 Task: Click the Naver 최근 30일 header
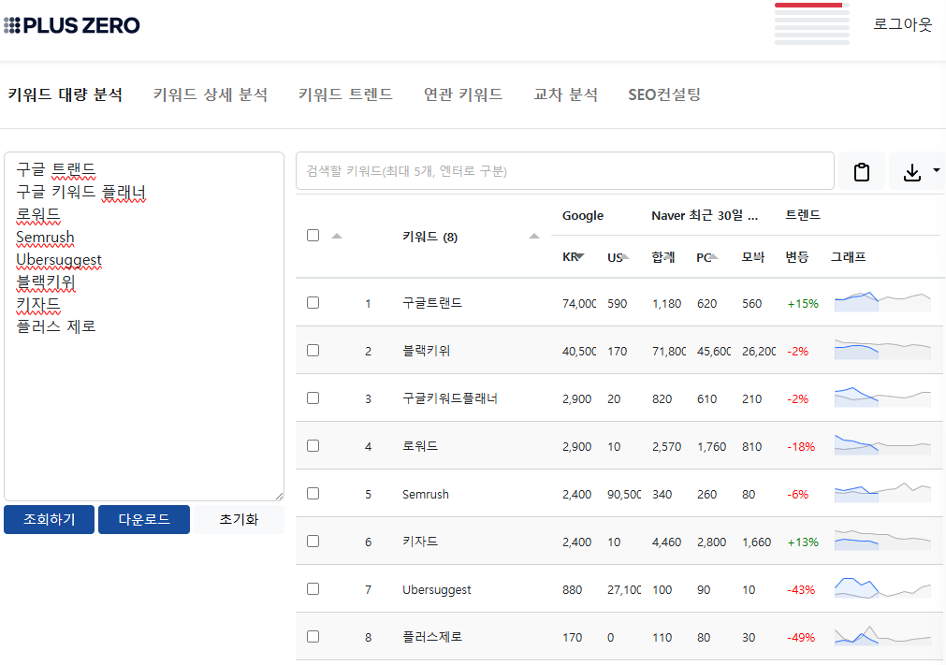[x=704, y=215]
